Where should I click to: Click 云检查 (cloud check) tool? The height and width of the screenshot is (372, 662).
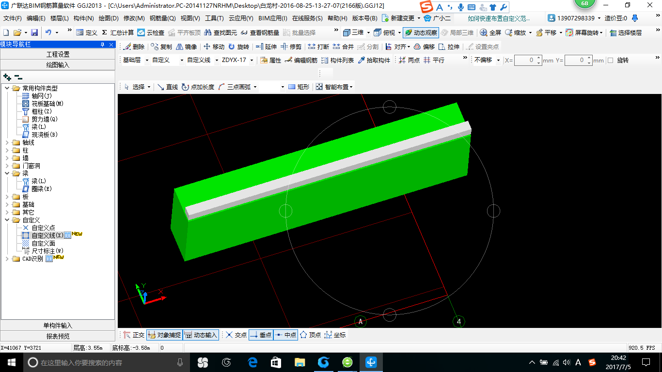(151, 32)
